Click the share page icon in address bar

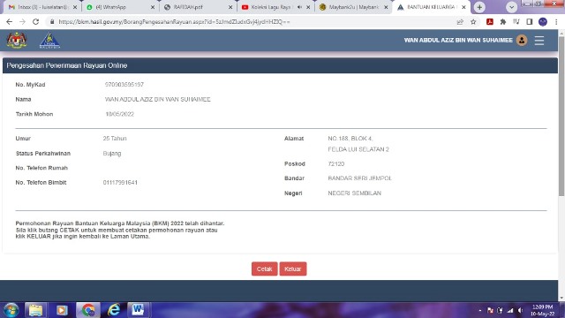click(x=460, y=22)
